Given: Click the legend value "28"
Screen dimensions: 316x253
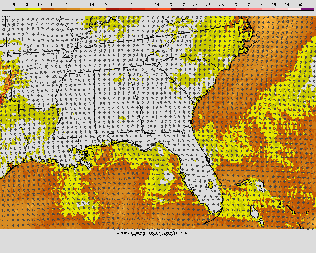Looking at the screenshot, I should pos(156,4).
